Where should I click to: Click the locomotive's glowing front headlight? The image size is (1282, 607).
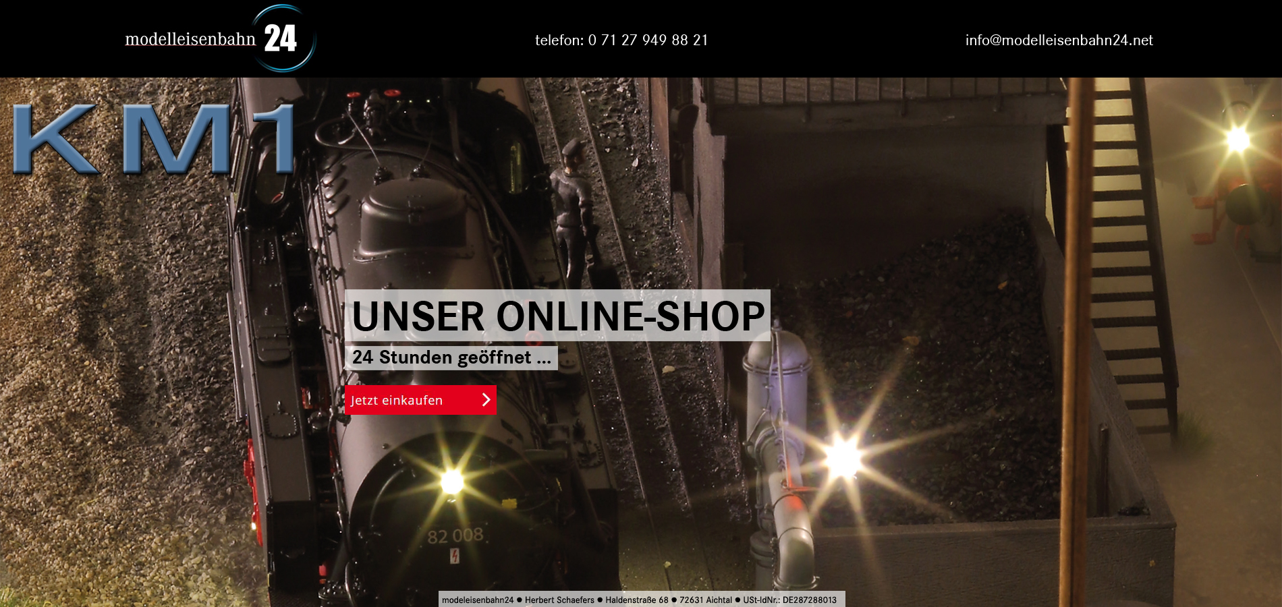451,482
